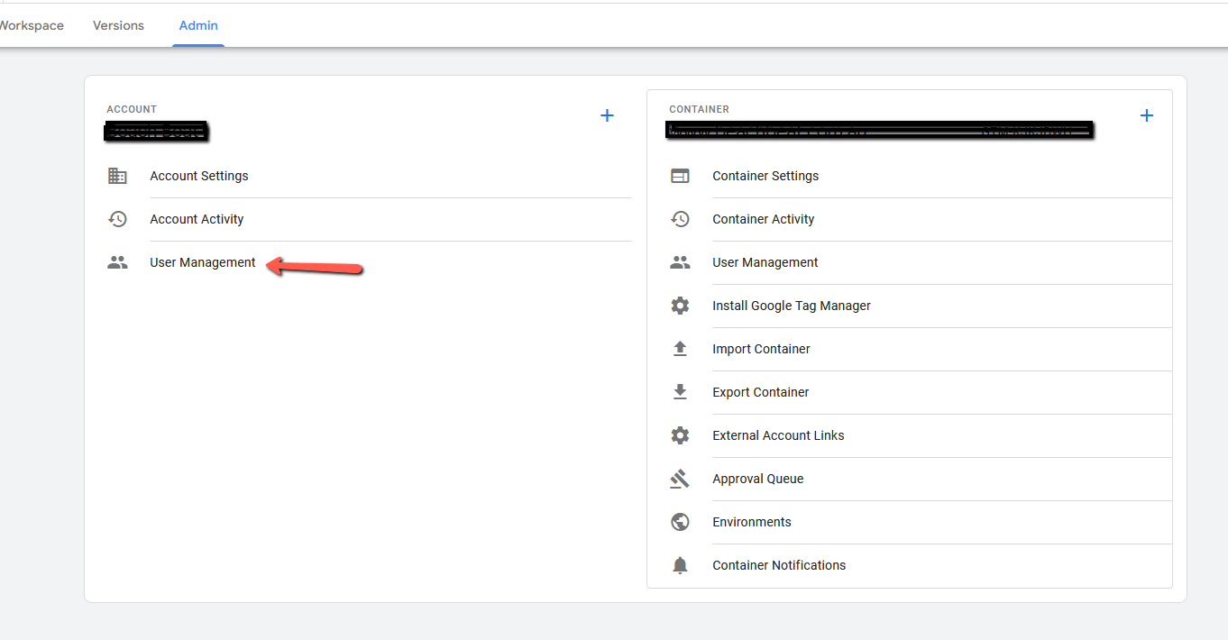Switch to the Versions tab
The image size is (1228, 640).
pos(117,25)
